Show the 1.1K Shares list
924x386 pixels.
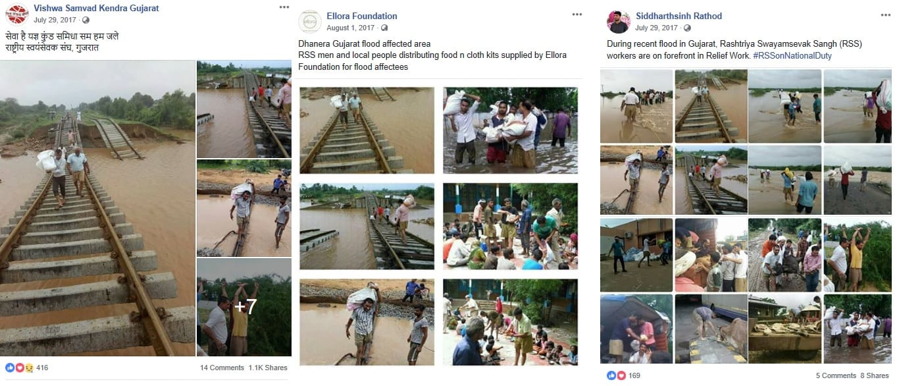click(269, 368)
